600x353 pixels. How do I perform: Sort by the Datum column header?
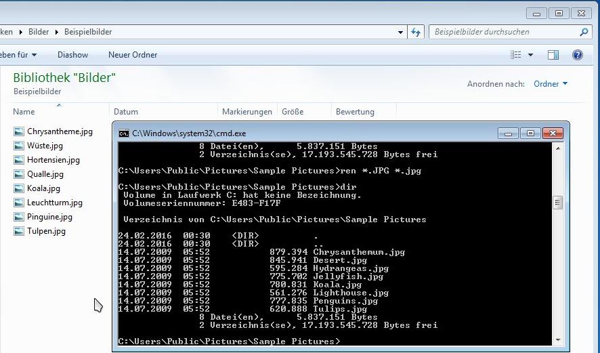click(x=126, y=112)
